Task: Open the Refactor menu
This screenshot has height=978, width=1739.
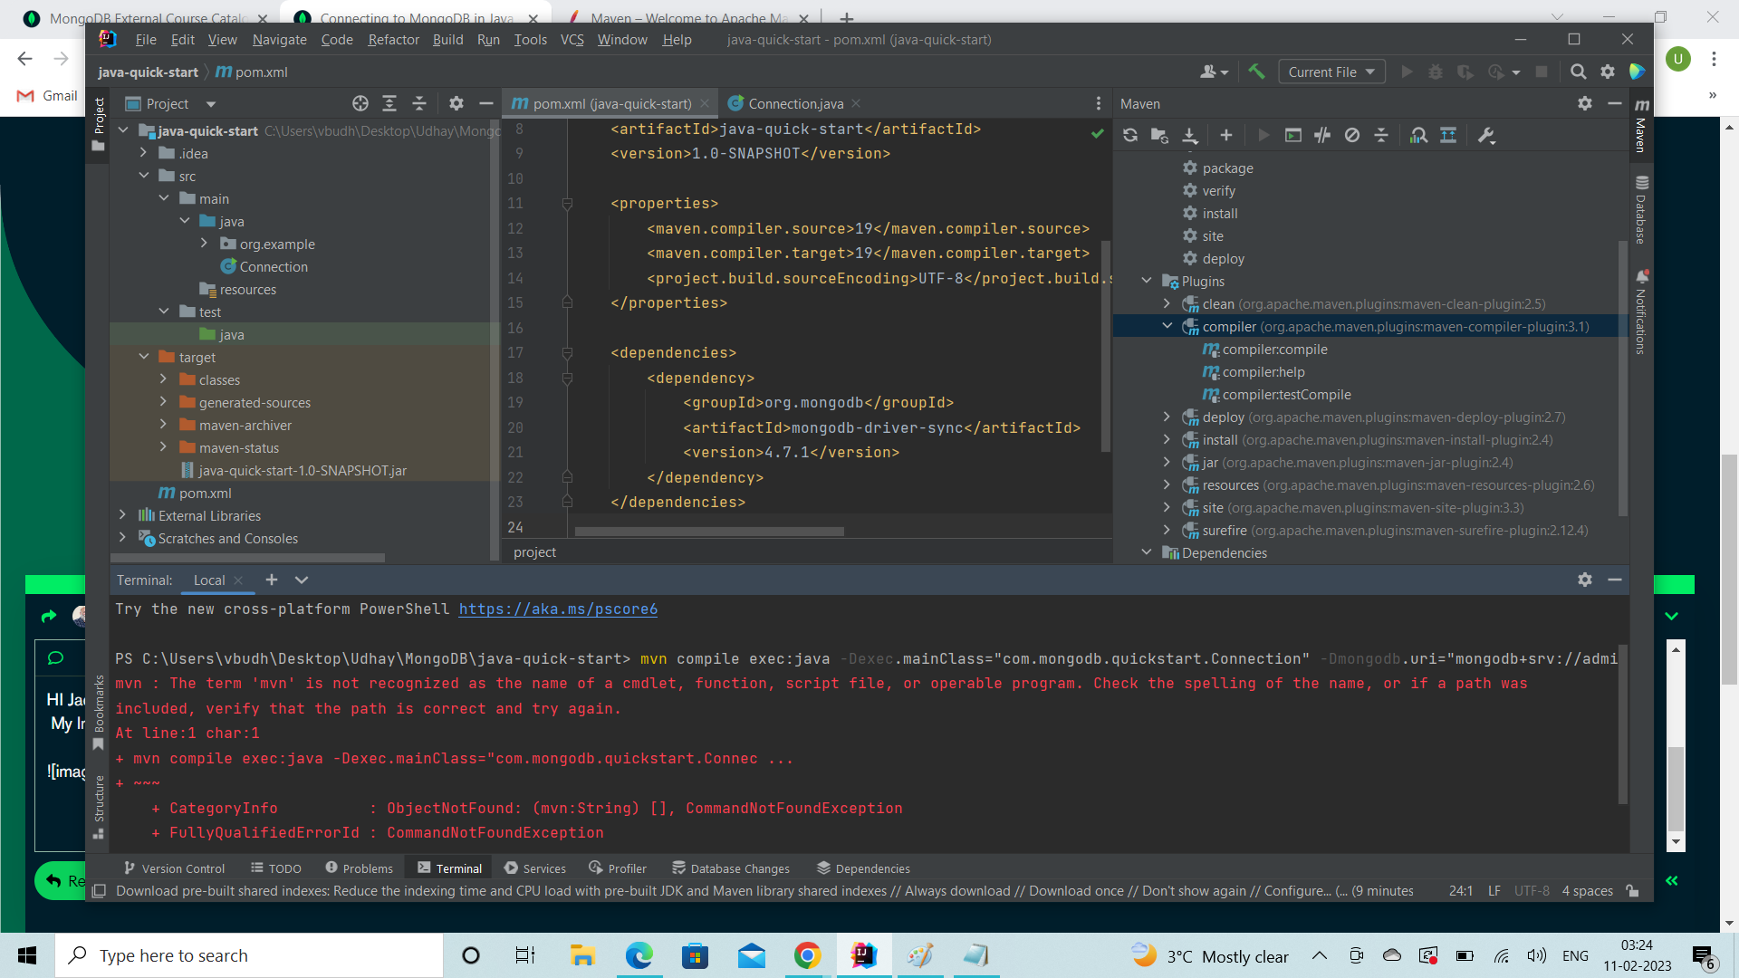Action: click(393, 40)
